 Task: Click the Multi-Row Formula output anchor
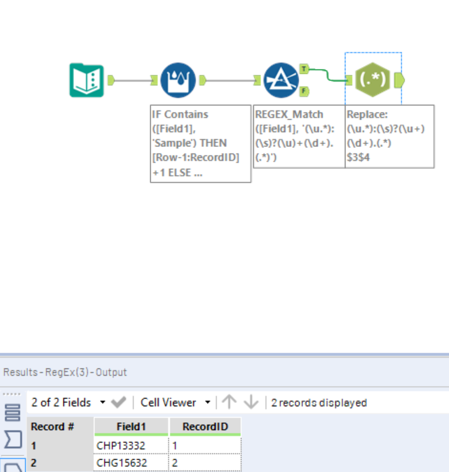coord(202,80)
